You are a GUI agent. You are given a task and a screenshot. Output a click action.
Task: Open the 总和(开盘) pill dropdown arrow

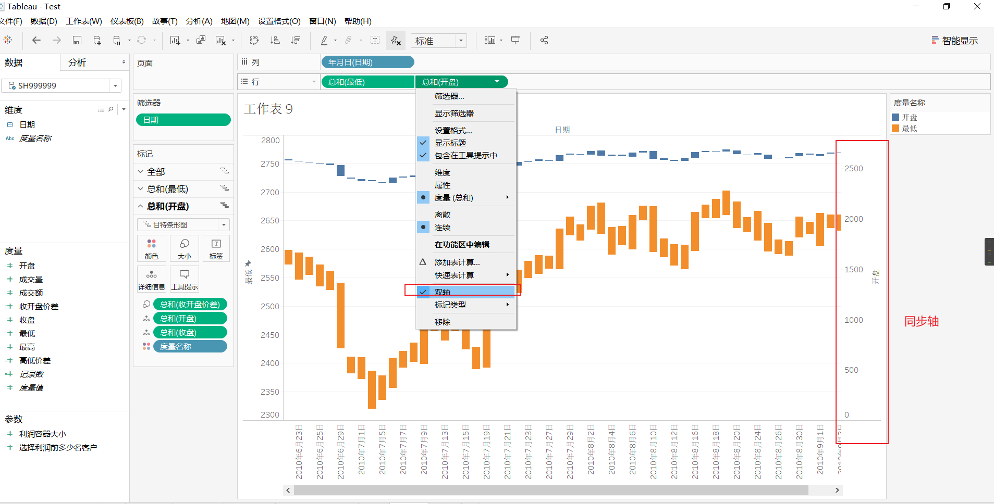click(497, 82)
